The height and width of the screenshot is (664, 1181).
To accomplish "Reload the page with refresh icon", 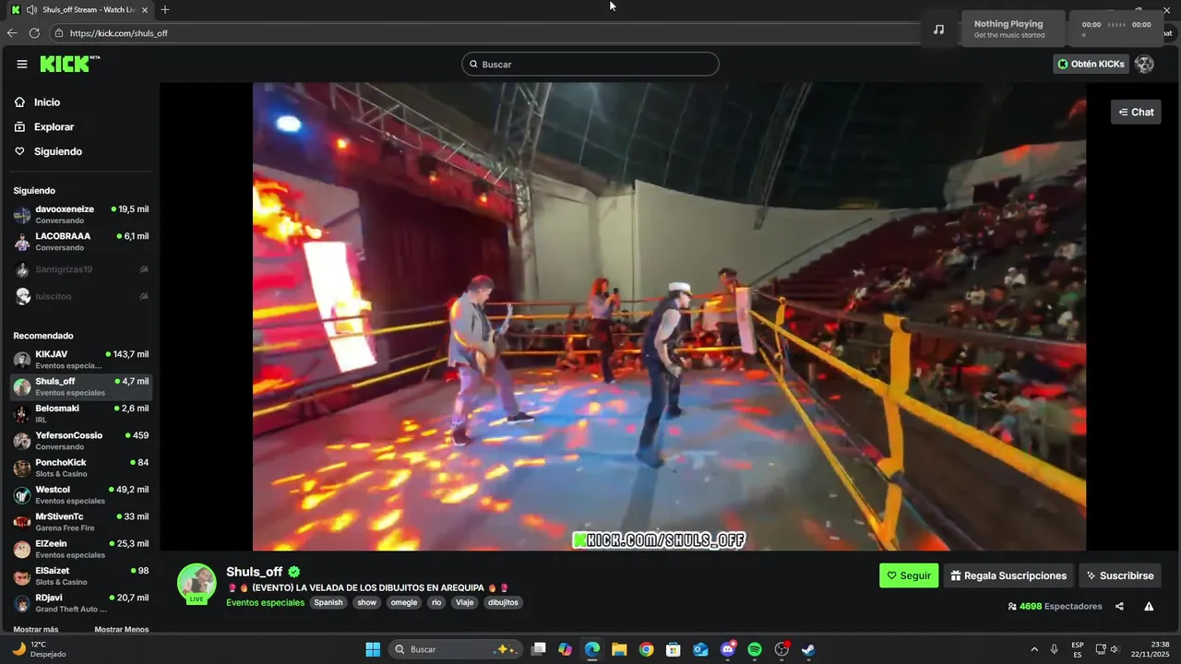I will [x=34, y=33].
